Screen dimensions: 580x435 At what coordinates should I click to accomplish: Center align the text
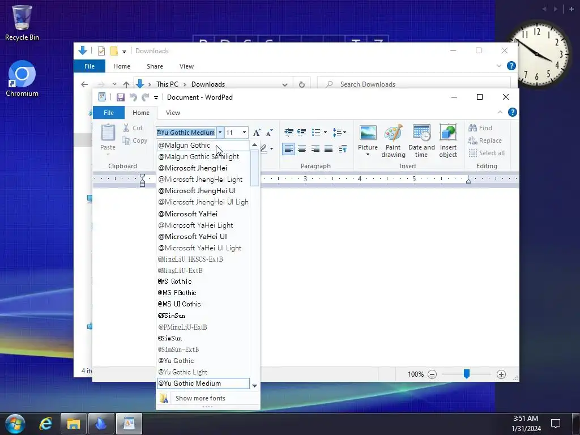click(x=302, y=149)
